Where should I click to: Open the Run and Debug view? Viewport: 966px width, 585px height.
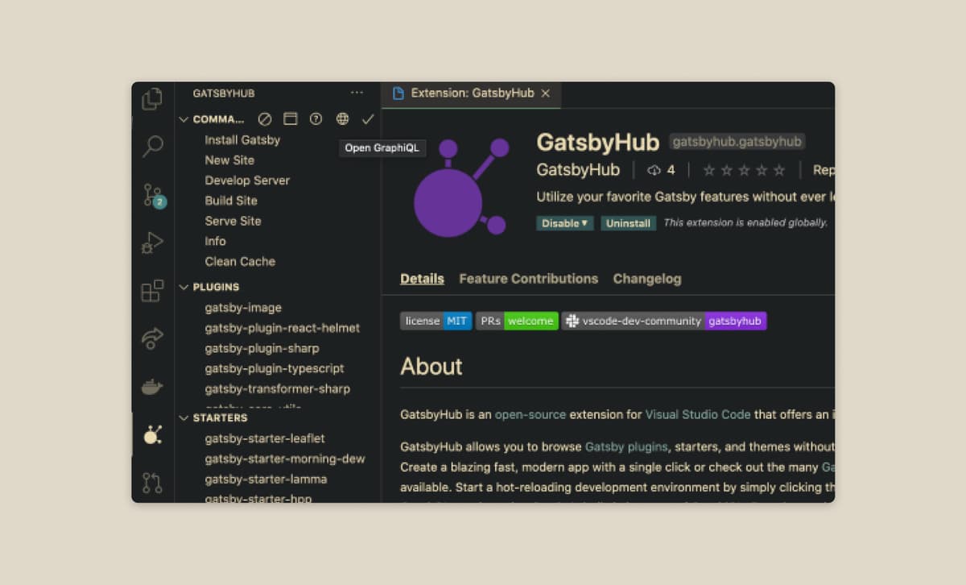tap(152, 243)
